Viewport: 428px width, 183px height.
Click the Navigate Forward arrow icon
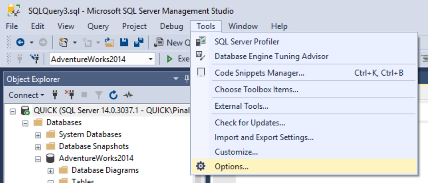(43, 42)
